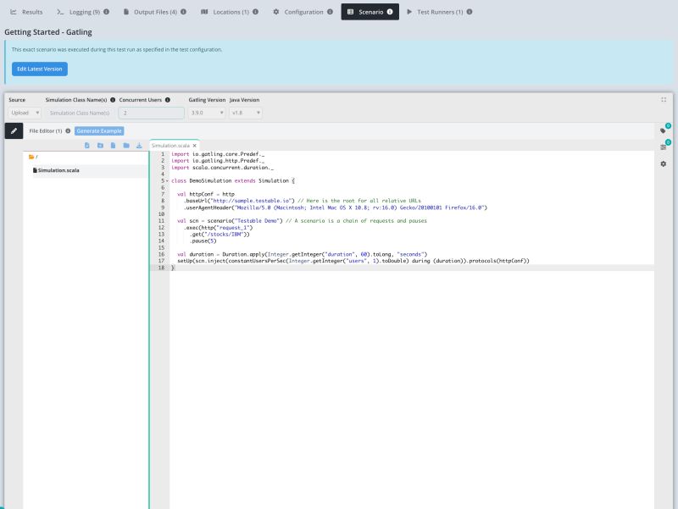Select the Scenario tab

[x=370, y=12]
